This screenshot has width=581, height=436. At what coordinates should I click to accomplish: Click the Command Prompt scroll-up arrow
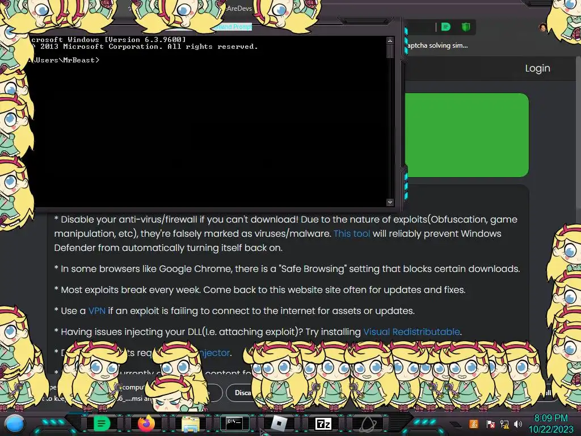click(x=390, y=40)
